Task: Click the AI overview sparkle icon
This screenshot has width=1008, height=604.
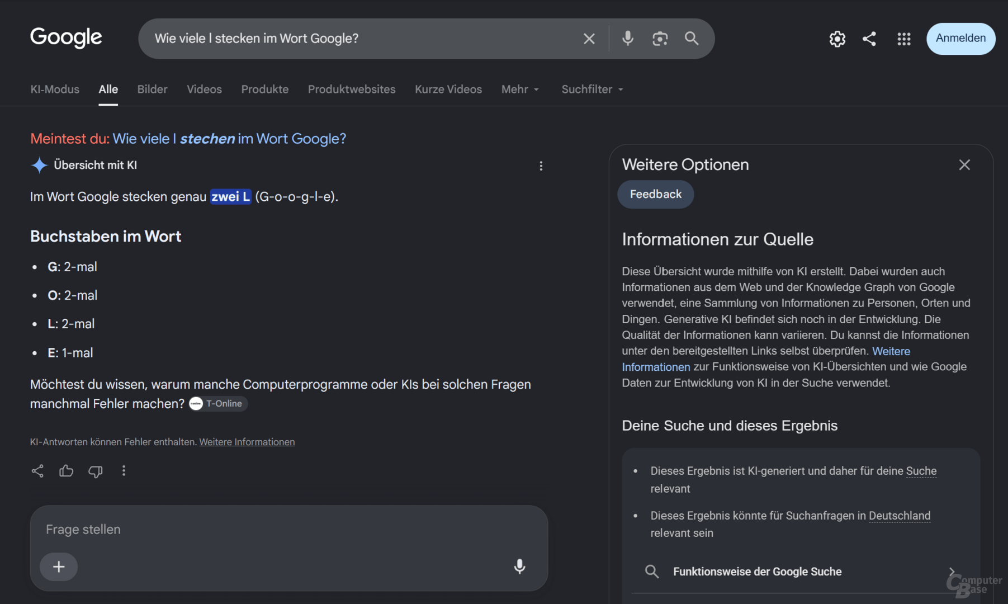Action: 39,166
